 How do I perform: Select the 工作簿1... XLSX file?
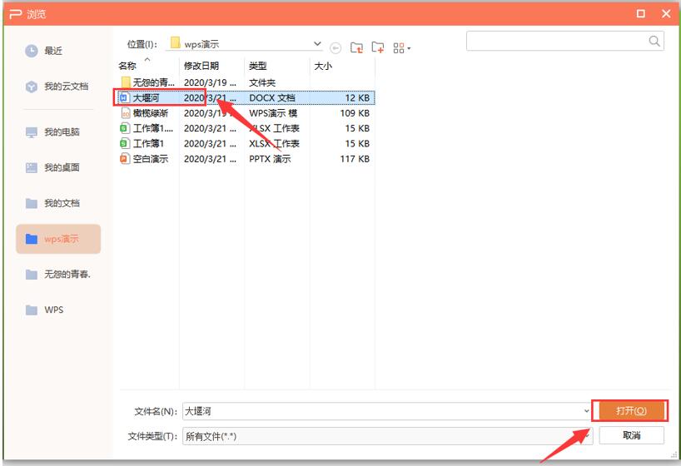(246, 128)
